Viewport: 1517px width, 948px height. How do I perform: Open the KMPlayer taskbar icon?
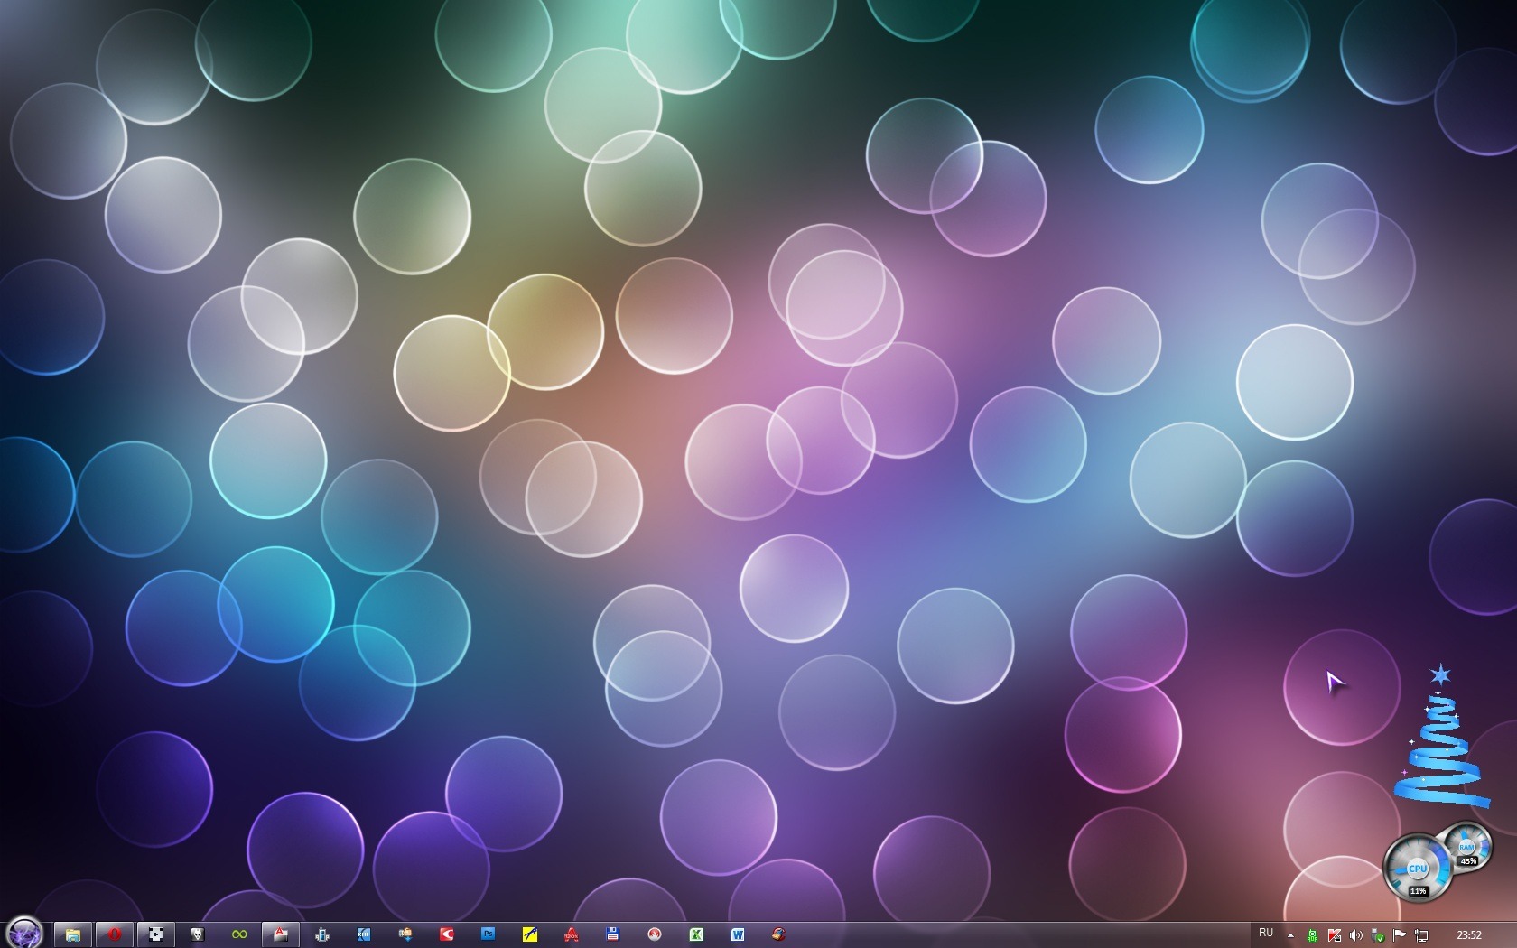364,934
